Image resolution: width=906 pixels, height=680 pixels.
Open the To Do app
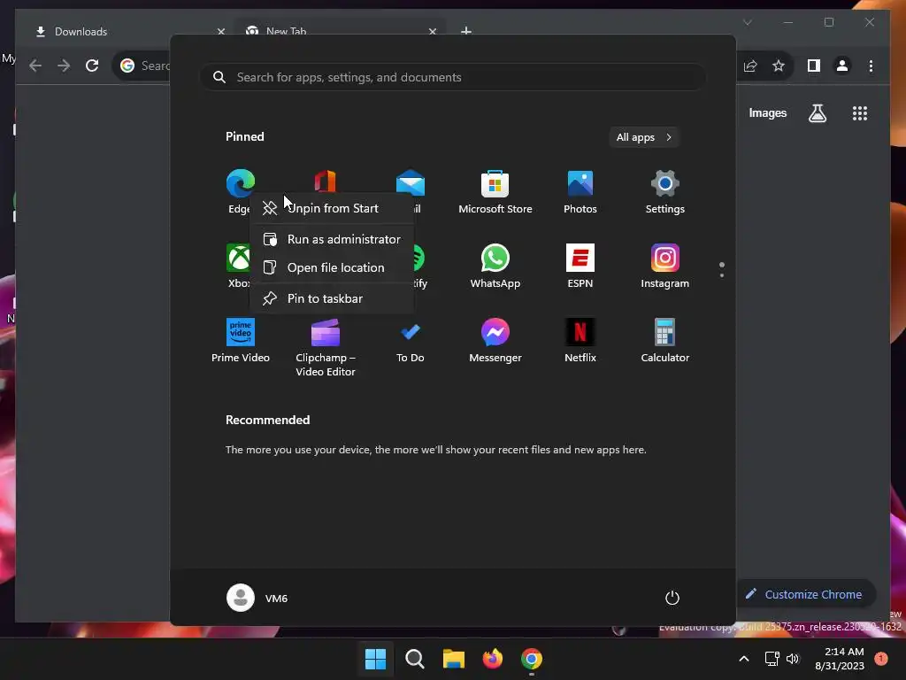[411, 341]
